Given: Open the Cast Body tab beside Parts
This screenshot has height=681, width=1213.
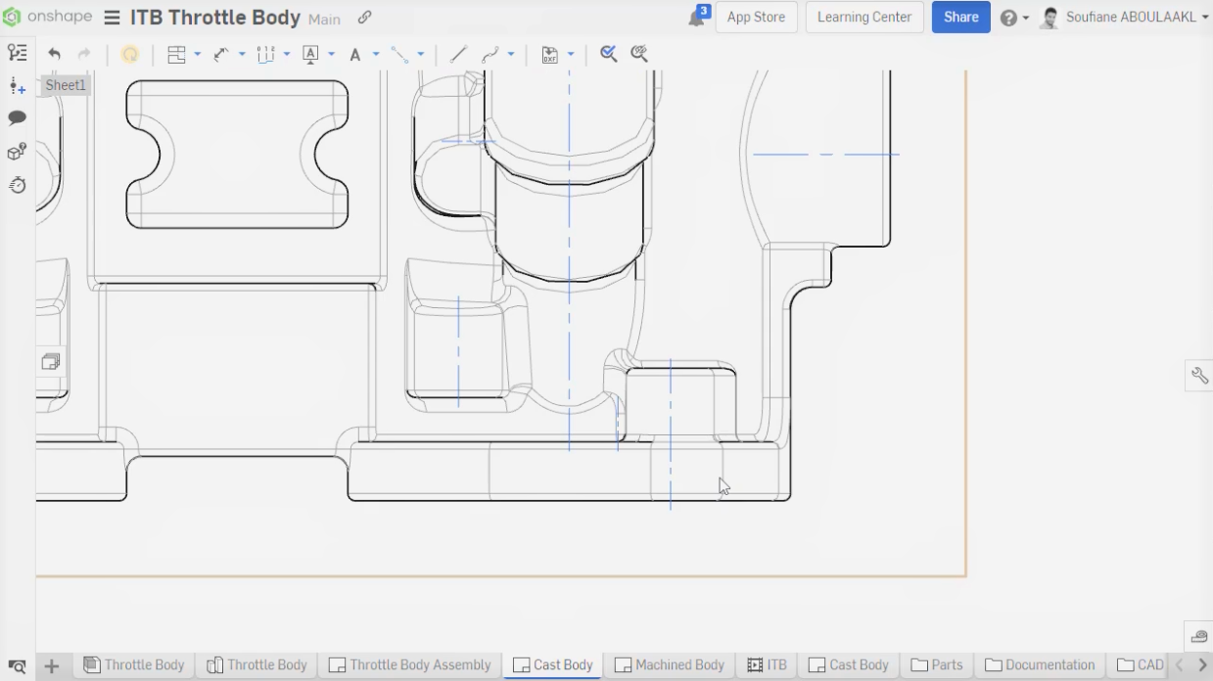Looking at the screenshot, I should pos(849,665).
